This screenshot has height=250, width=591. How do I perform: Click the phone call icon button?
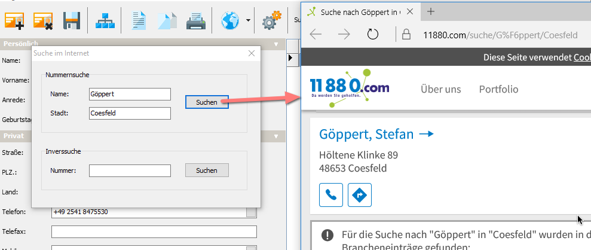(x=331, y=195)
